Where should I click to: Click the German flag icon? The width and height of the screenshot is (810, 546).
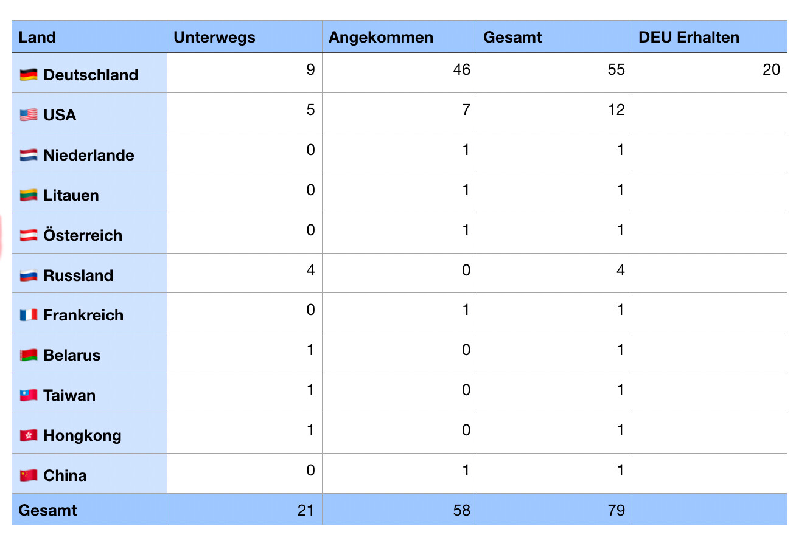tap(29, 75)
